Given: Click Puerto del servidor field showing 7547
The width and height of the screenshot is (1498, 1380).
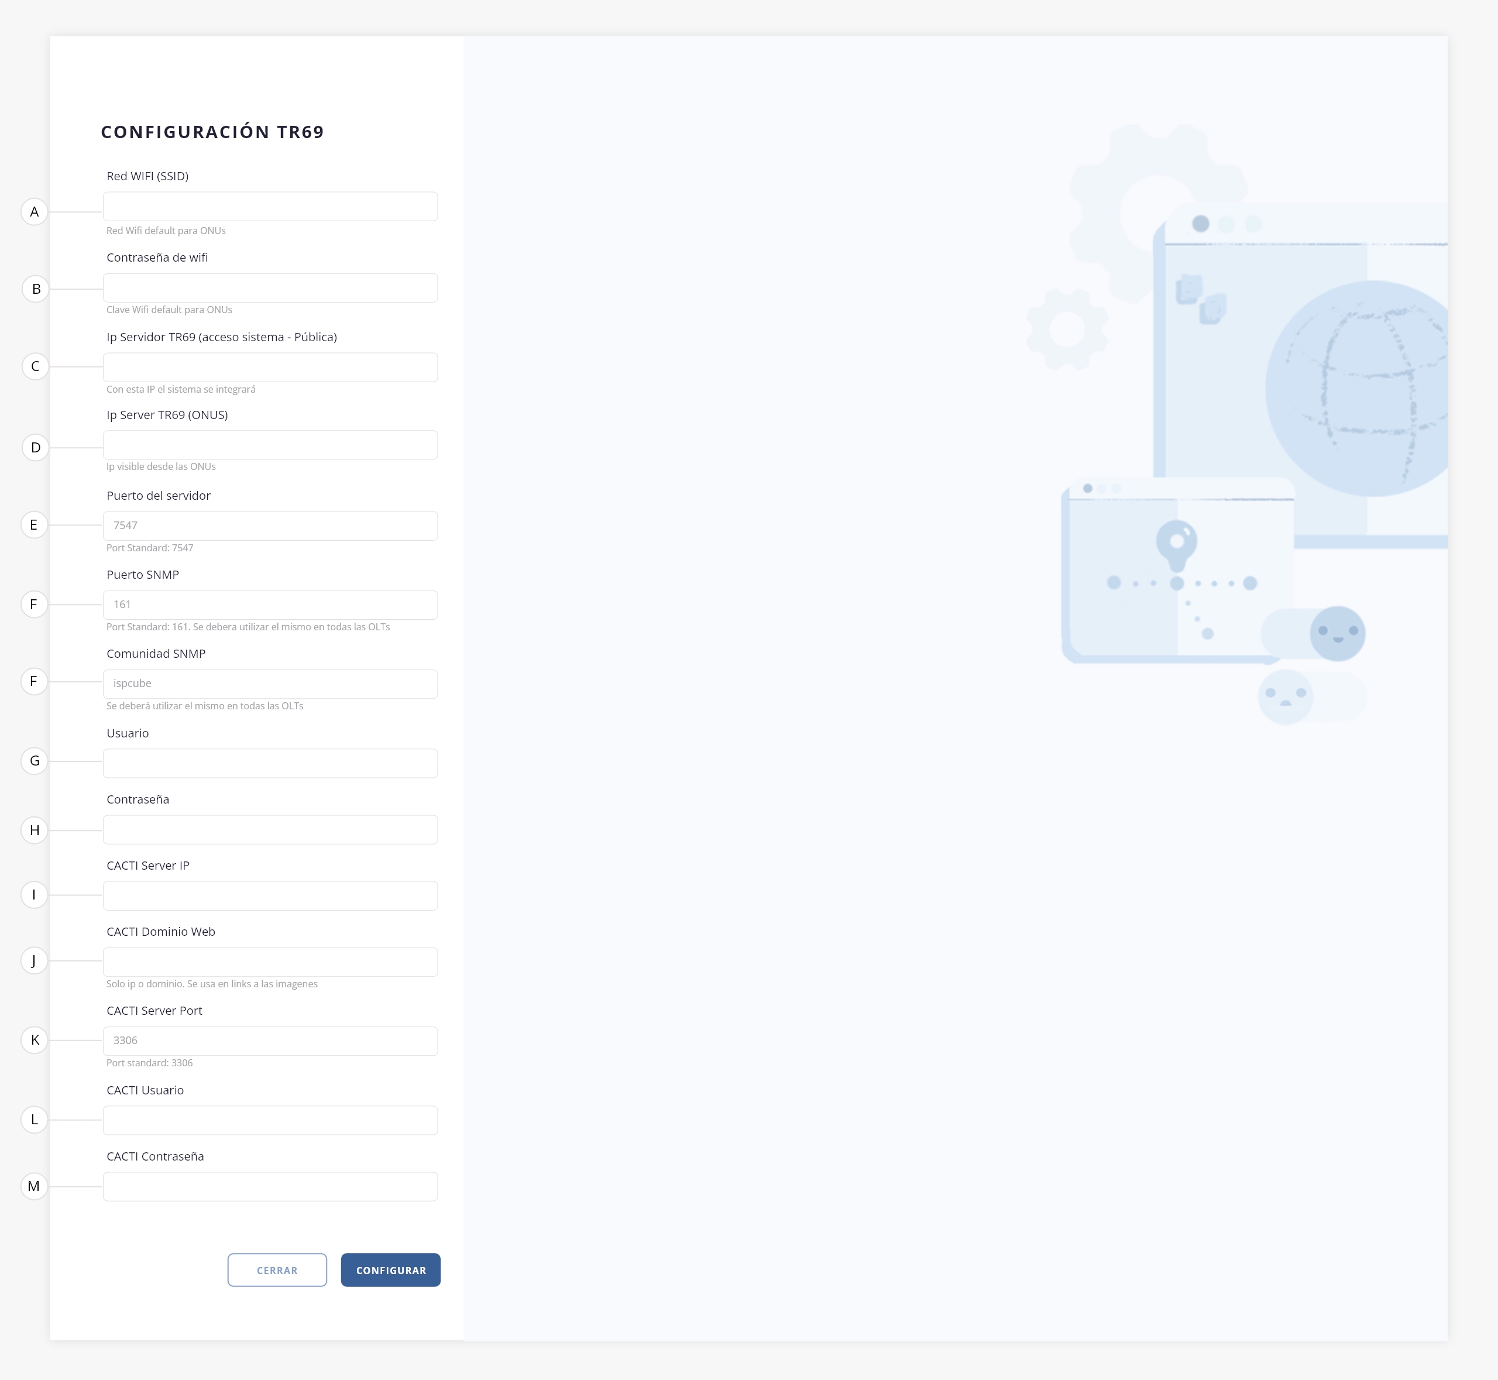Looking at the screenshot, I should 270,526.
